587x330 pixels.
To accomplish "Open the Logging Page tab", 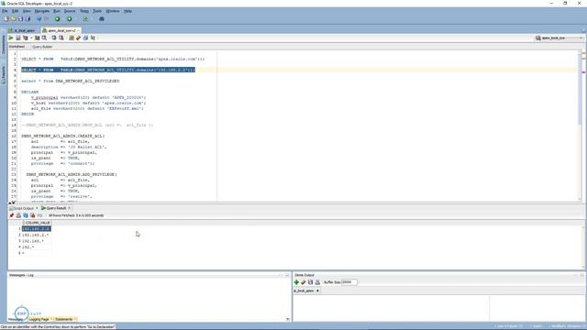I will [x=39, y=319].
